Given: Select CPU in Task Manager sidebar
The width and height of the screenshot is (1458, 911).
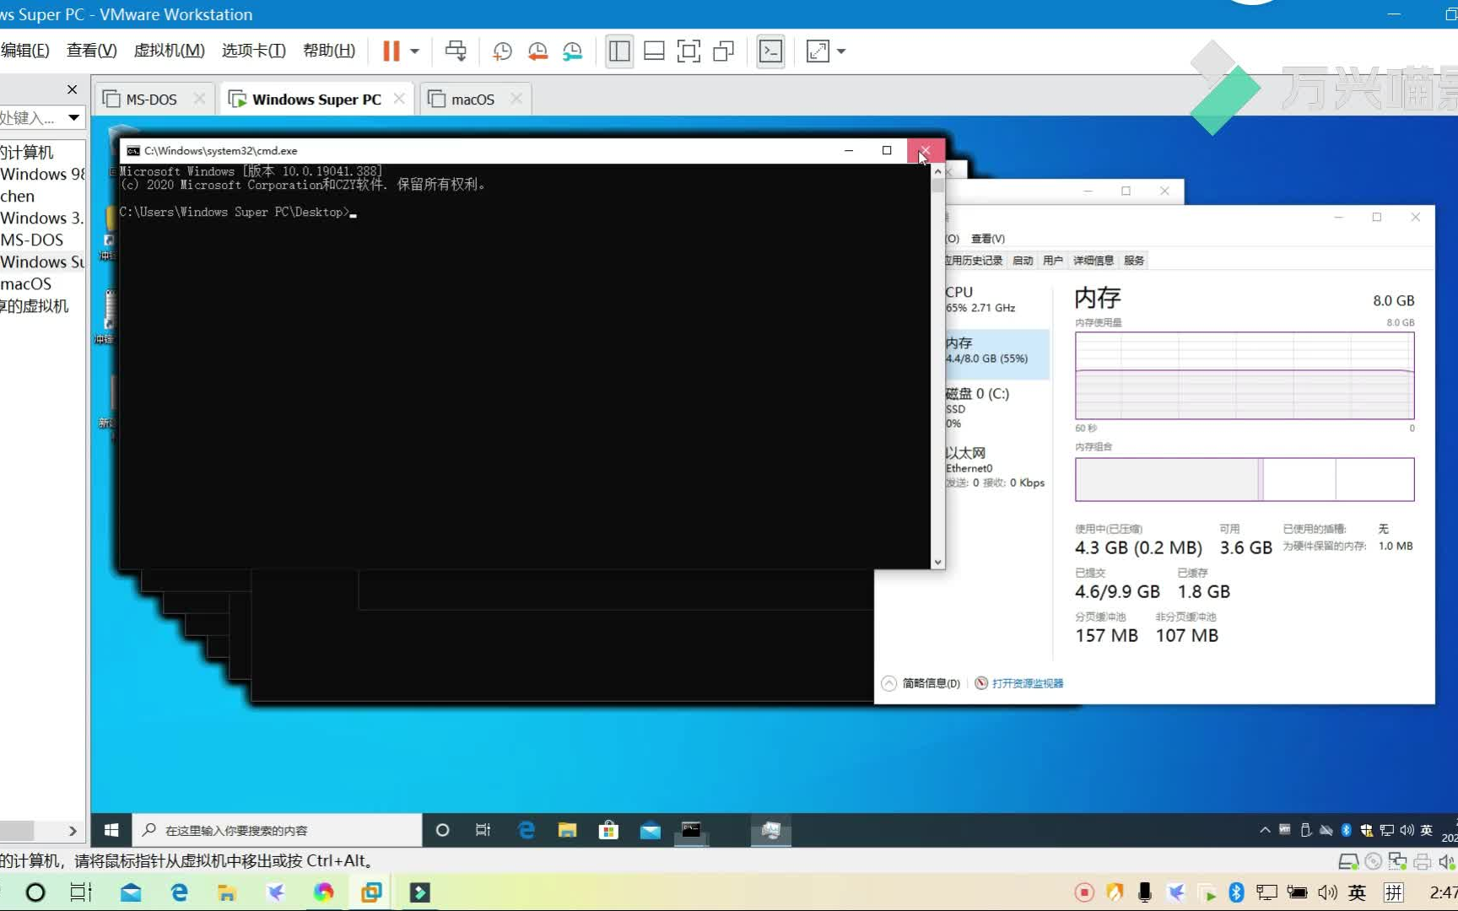Looking at the screenshot, I should (x=996, y=299).
